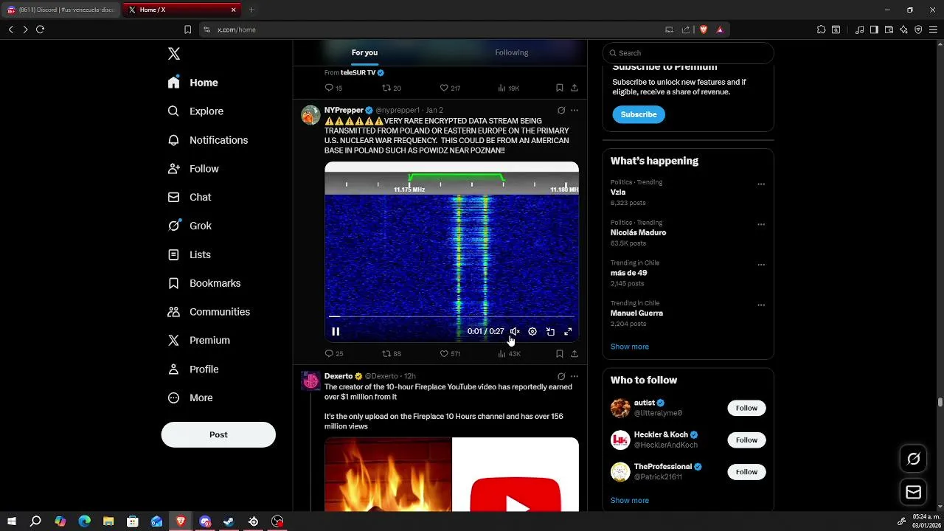Click the video progress bar

pyautogui.click(x=451, y=317)
